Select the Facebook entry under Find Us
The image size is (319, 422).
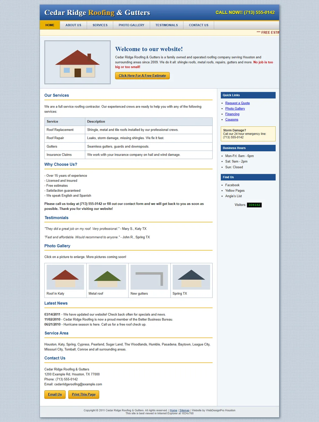tap(232, 185)
